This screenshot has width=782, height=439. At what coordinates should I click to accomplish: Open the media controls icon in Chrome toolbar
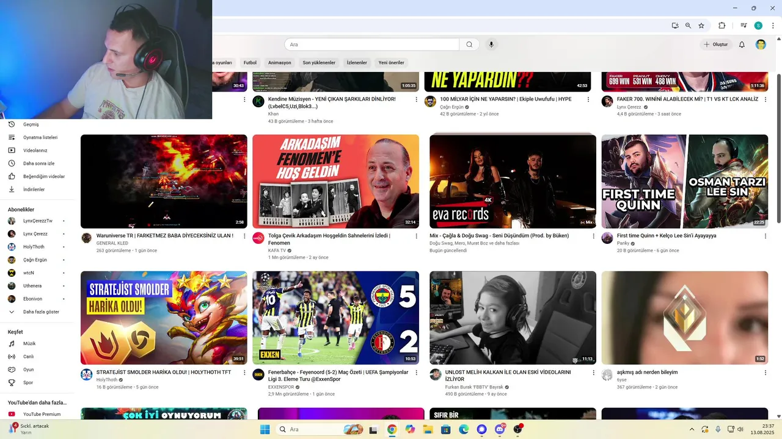[x=744, y=26]
